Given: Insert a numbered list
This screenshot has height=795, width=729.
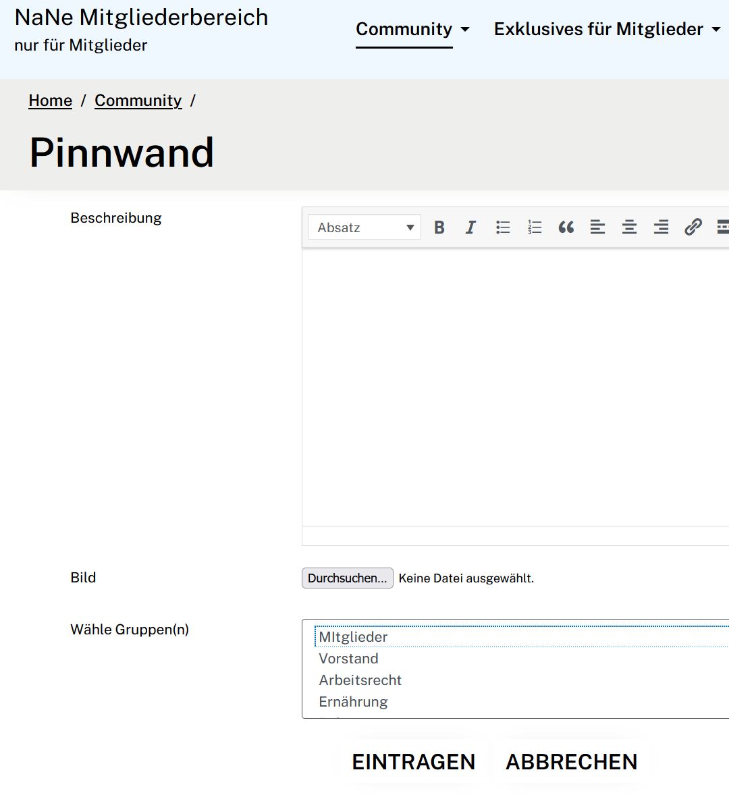Looking at the screenshot, I should tap(534, 227).
